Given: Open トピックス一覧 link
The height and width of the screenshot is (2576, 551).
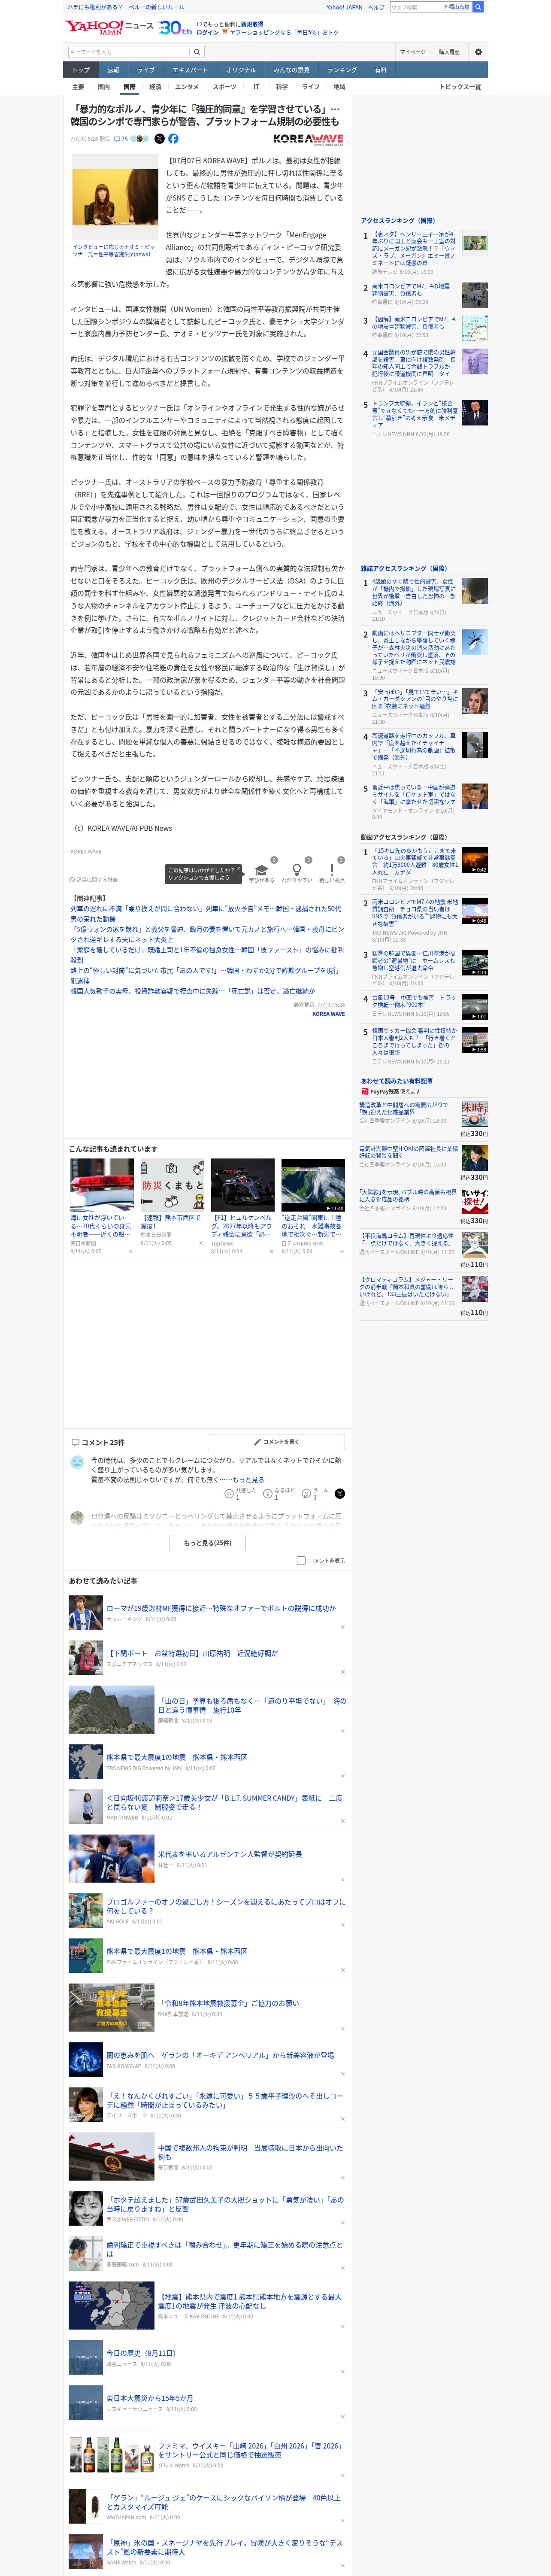Looking at the screenshot, I should [460, 87].
